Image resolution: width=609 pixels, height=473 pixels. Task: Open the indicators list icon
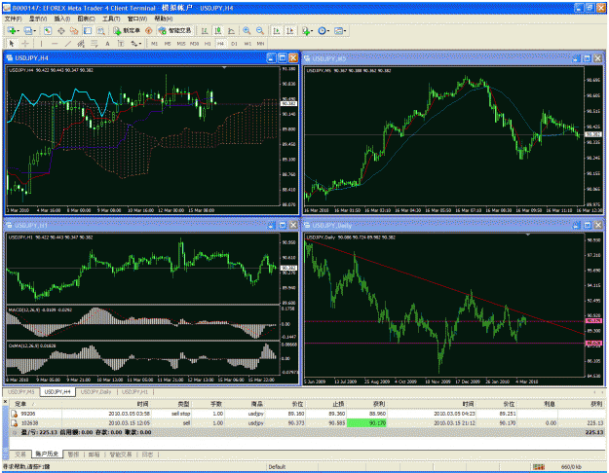coord(306,30)
